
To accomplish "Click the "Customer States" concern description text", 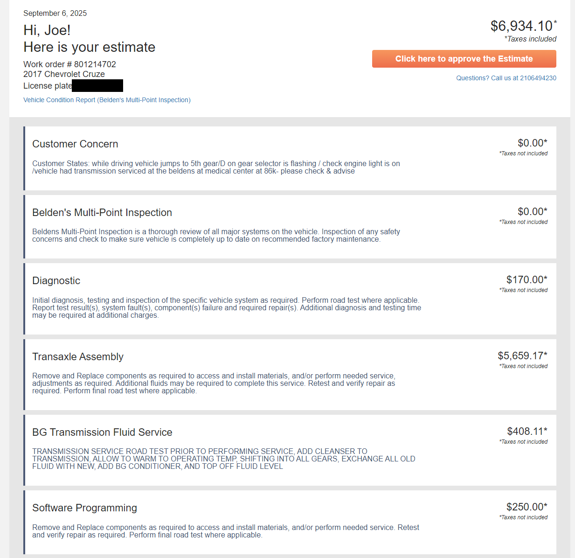I will pos(216,167).
